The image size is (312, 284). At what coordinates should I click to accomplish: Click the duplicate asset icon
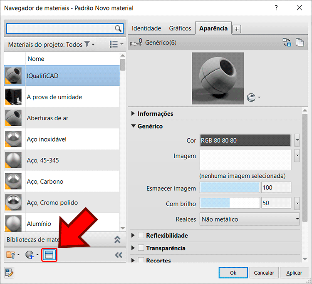(300, 42)
